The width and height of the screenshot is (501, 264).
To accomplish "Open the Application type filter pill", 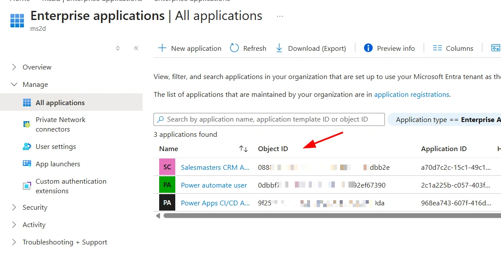I will point(444,119).
